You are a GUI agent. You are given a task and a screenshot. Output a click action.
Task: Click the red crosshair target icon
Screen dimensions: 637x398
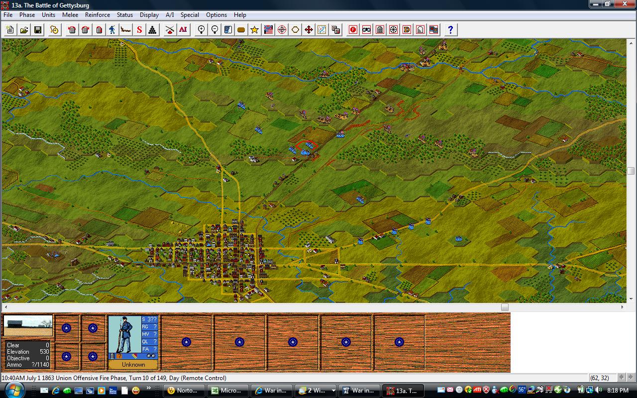[x=282, y=30]
